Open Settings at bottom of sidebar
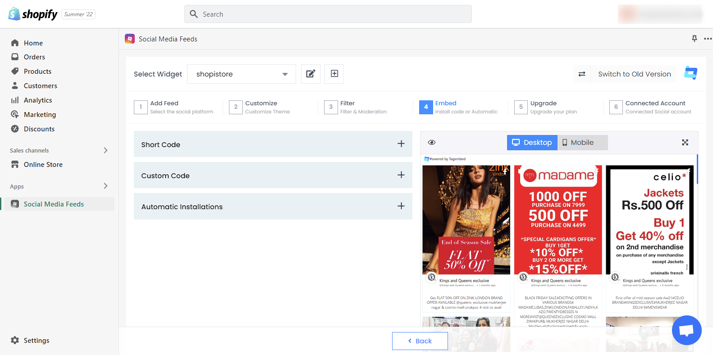Screen dimensions: 713x355 click(37, 341)
